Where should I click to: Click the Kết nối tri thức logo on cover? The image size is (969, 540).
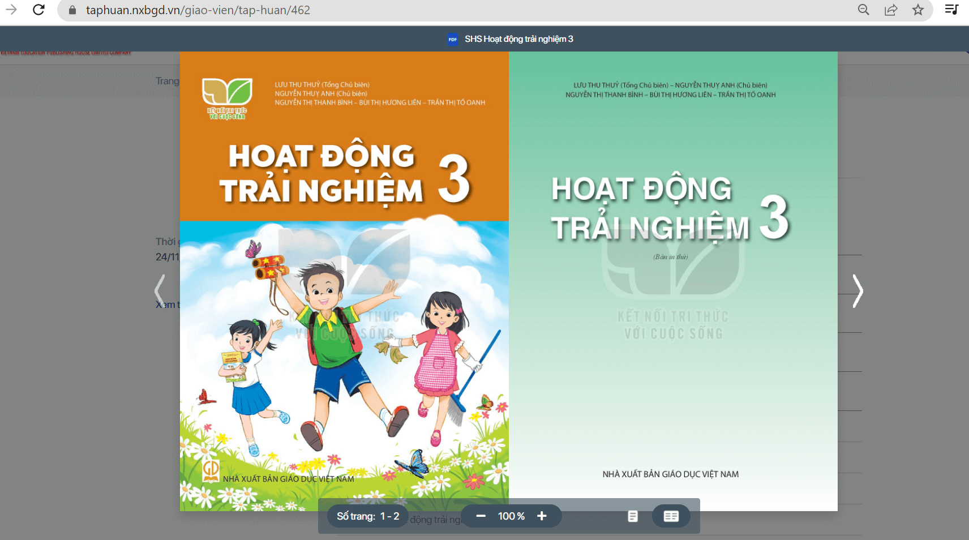(227, 98)
